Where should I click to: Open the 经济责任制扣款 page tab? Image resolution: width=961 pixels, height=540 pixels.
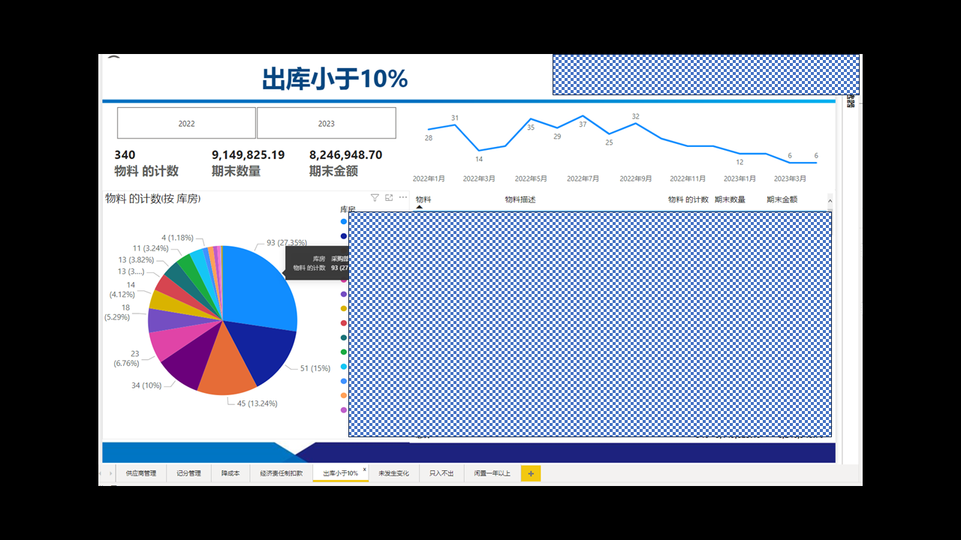282,473
